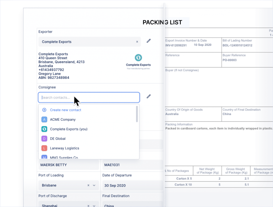273x207 pixels.
Task: Click gross weight value 5.1
Action: tap(247, 185)
